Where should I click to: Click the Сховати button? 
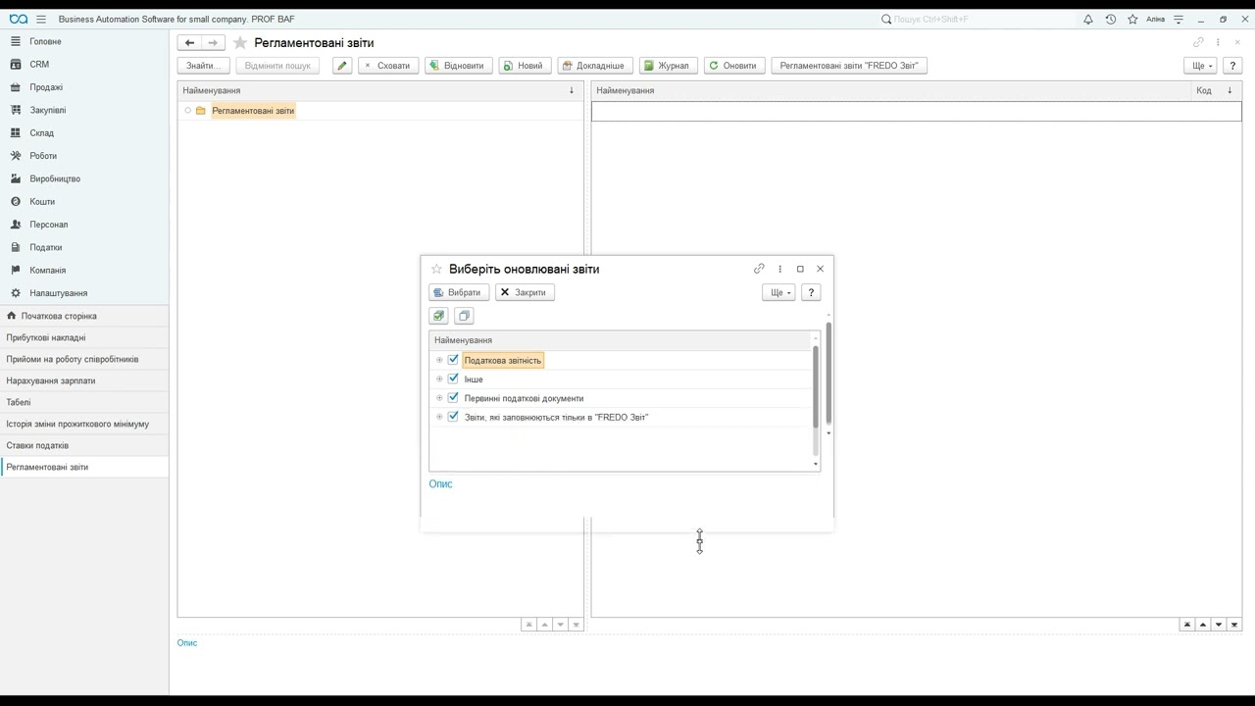[388, 66]
